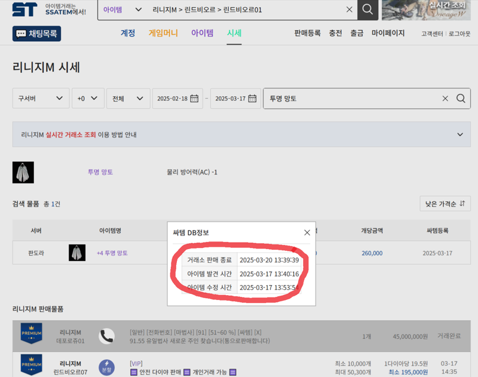
Task: Select the 시세 tab
Action: click(x=234, y=33)
